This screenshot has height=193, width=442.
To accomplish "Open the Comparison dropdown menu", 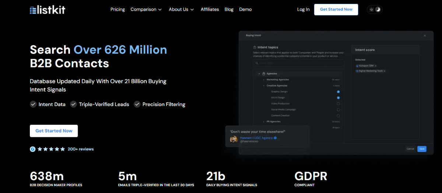I will point(146,10).
